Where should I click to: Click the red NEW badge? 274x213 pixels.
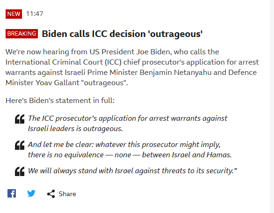[14, 14]
